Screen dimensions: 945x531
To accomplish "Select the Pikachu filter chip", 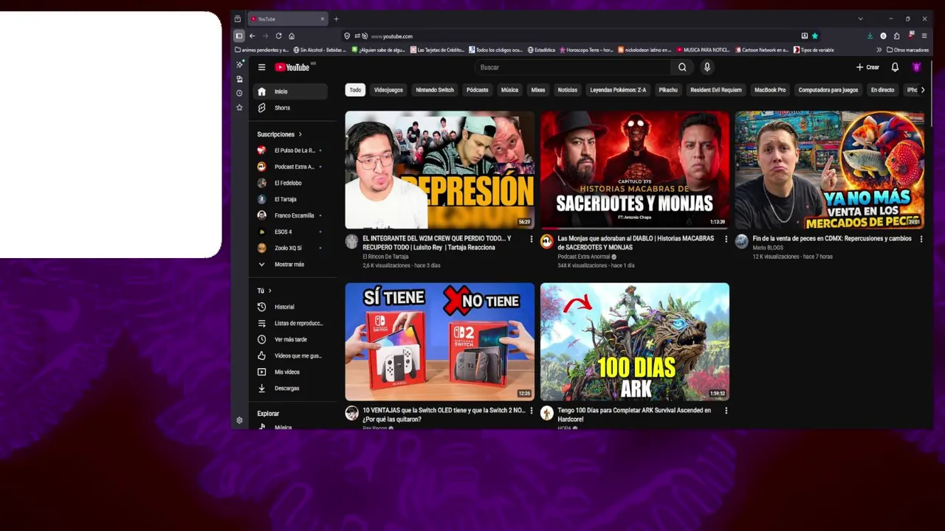I will pos(668,90).
